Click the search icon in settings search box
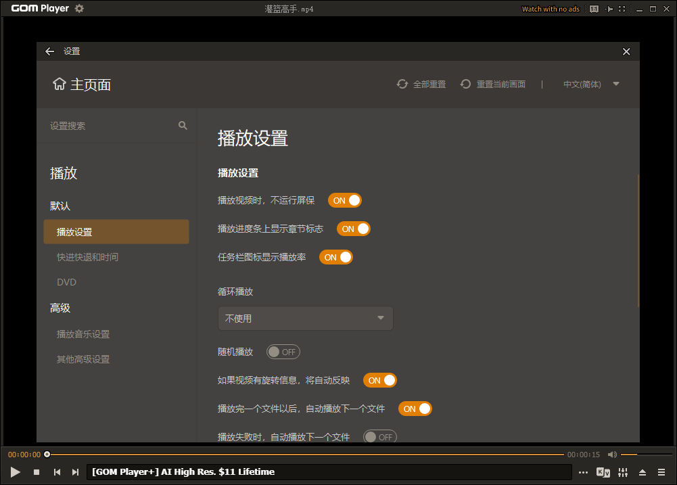Viewport: 677px width, 485px height. 183,125
